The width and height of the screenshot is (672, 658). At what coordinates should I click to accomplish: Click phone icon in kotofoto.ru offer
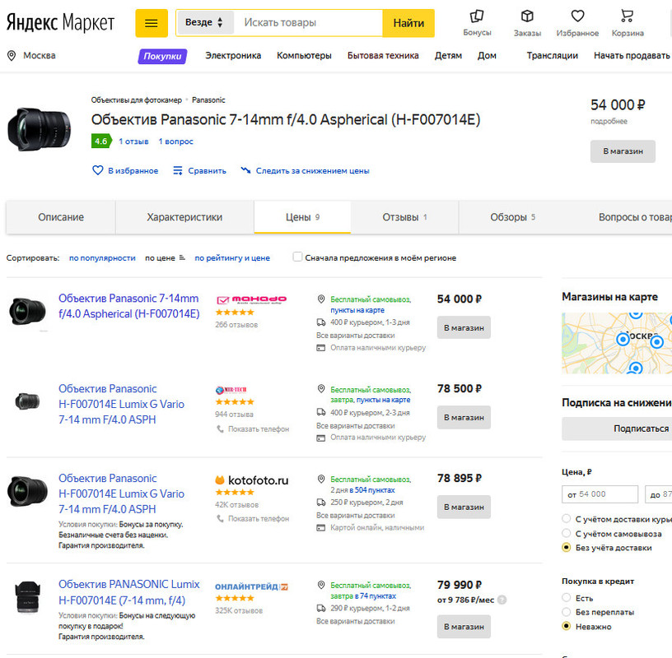click(x=220, y=518)
